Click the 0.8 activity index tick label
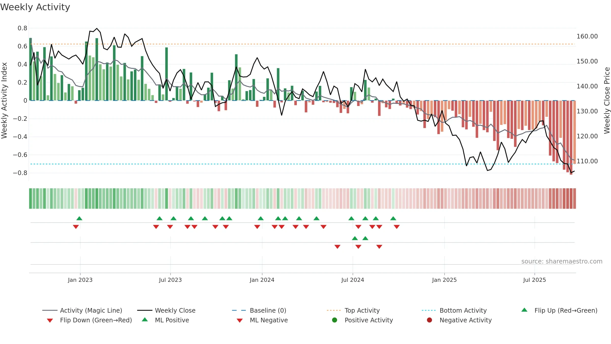The image size is (611, 344). (22, 28)
